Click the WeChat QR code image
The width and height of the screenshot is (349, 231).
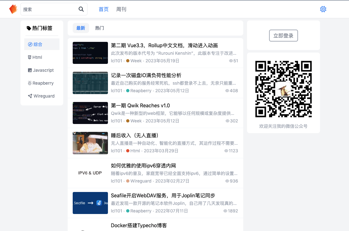click(283, 89)
